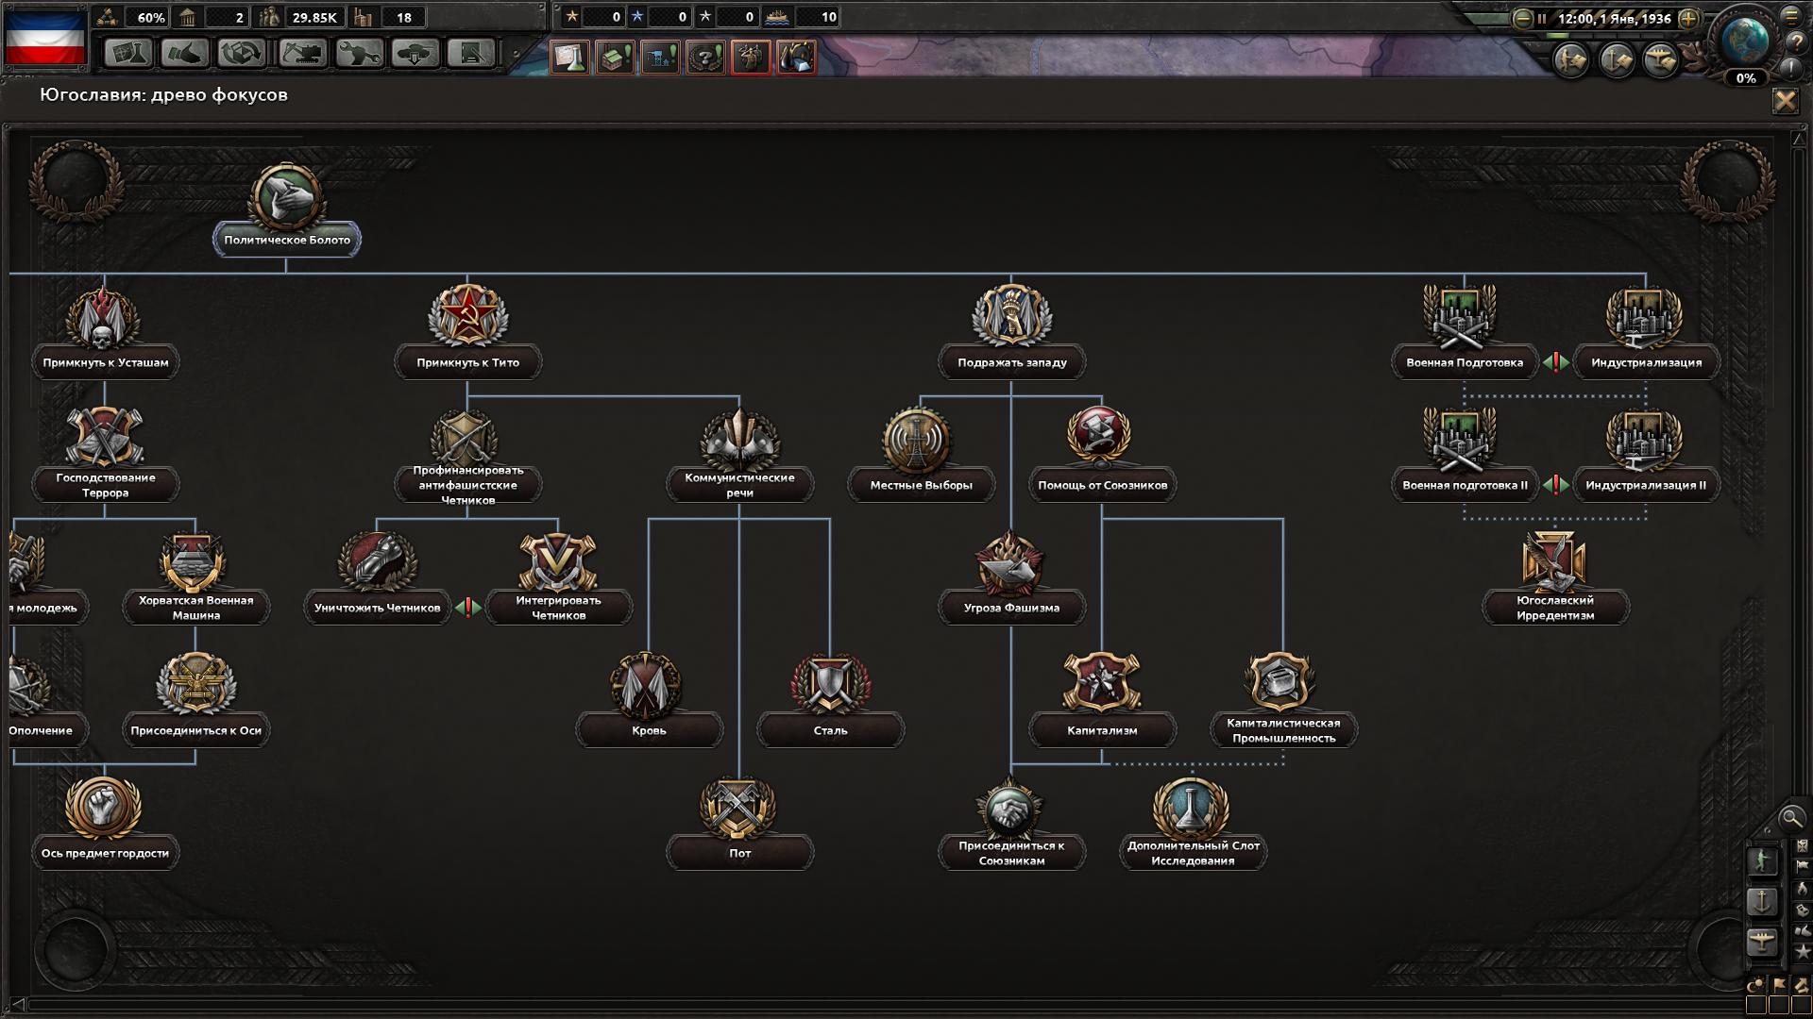The image size is (1813, 1019).
Task: Click the convoy ship icon in top bar
Action: [x=778, y=17]
